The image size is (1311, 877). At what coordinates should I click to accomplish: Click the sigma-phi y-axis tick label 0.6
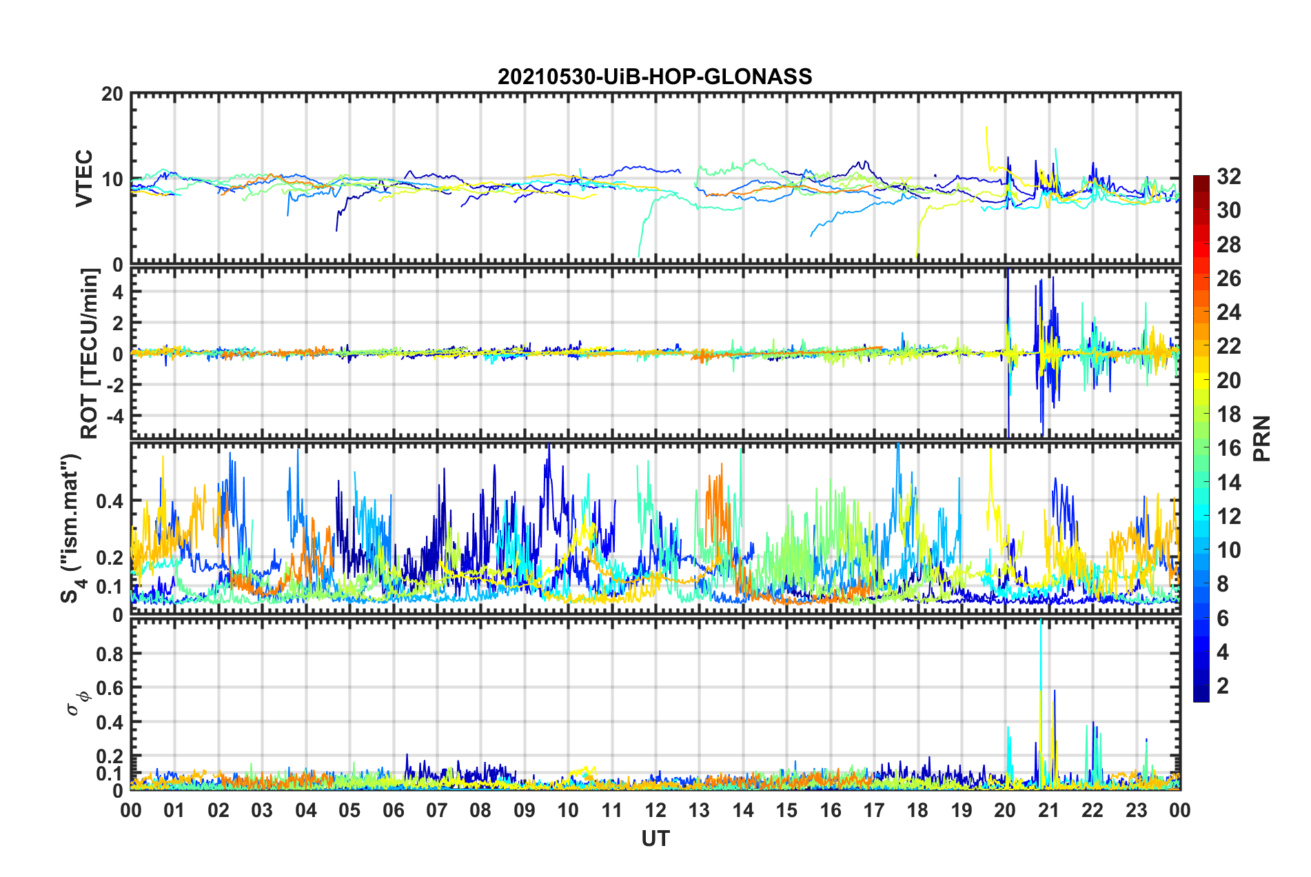(109, 688)
